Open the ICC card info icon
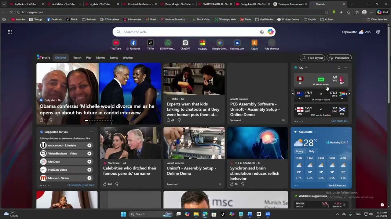Screen dimensions: 391x219 [x=339, y=68]
